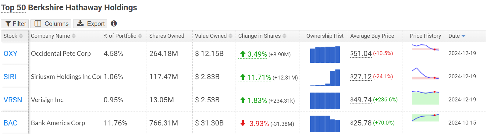Sort by Date column descending arrow
This screenshot has height=134, width=487.
464,36
